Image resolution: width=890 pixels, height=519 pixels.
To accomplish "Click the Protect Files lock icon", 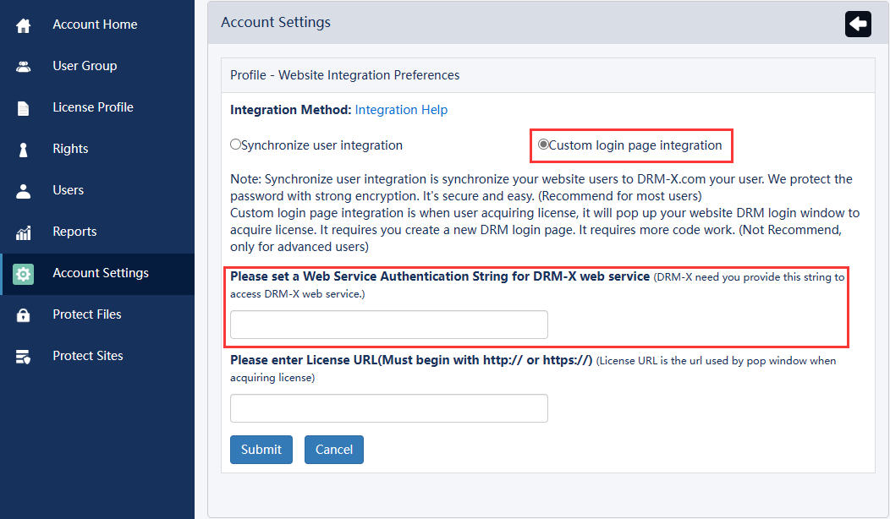I will (24, 315).
